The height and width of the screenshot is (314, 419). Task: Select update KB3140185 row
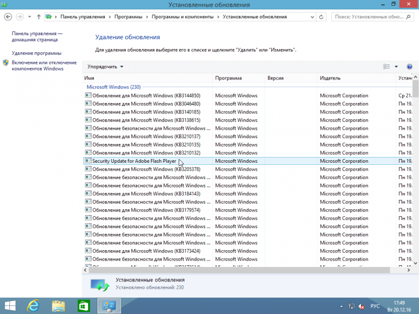pyautogui.click(x=247, y=112)
